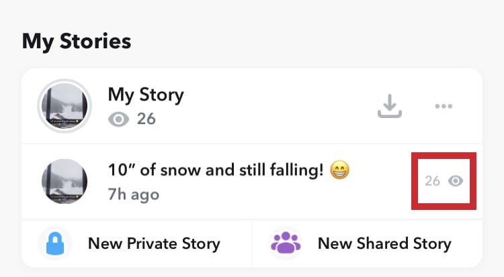Screen dimensions: 504x277
Task: Open My Story circular thumbnail
Action: click(x=65, y=106)
